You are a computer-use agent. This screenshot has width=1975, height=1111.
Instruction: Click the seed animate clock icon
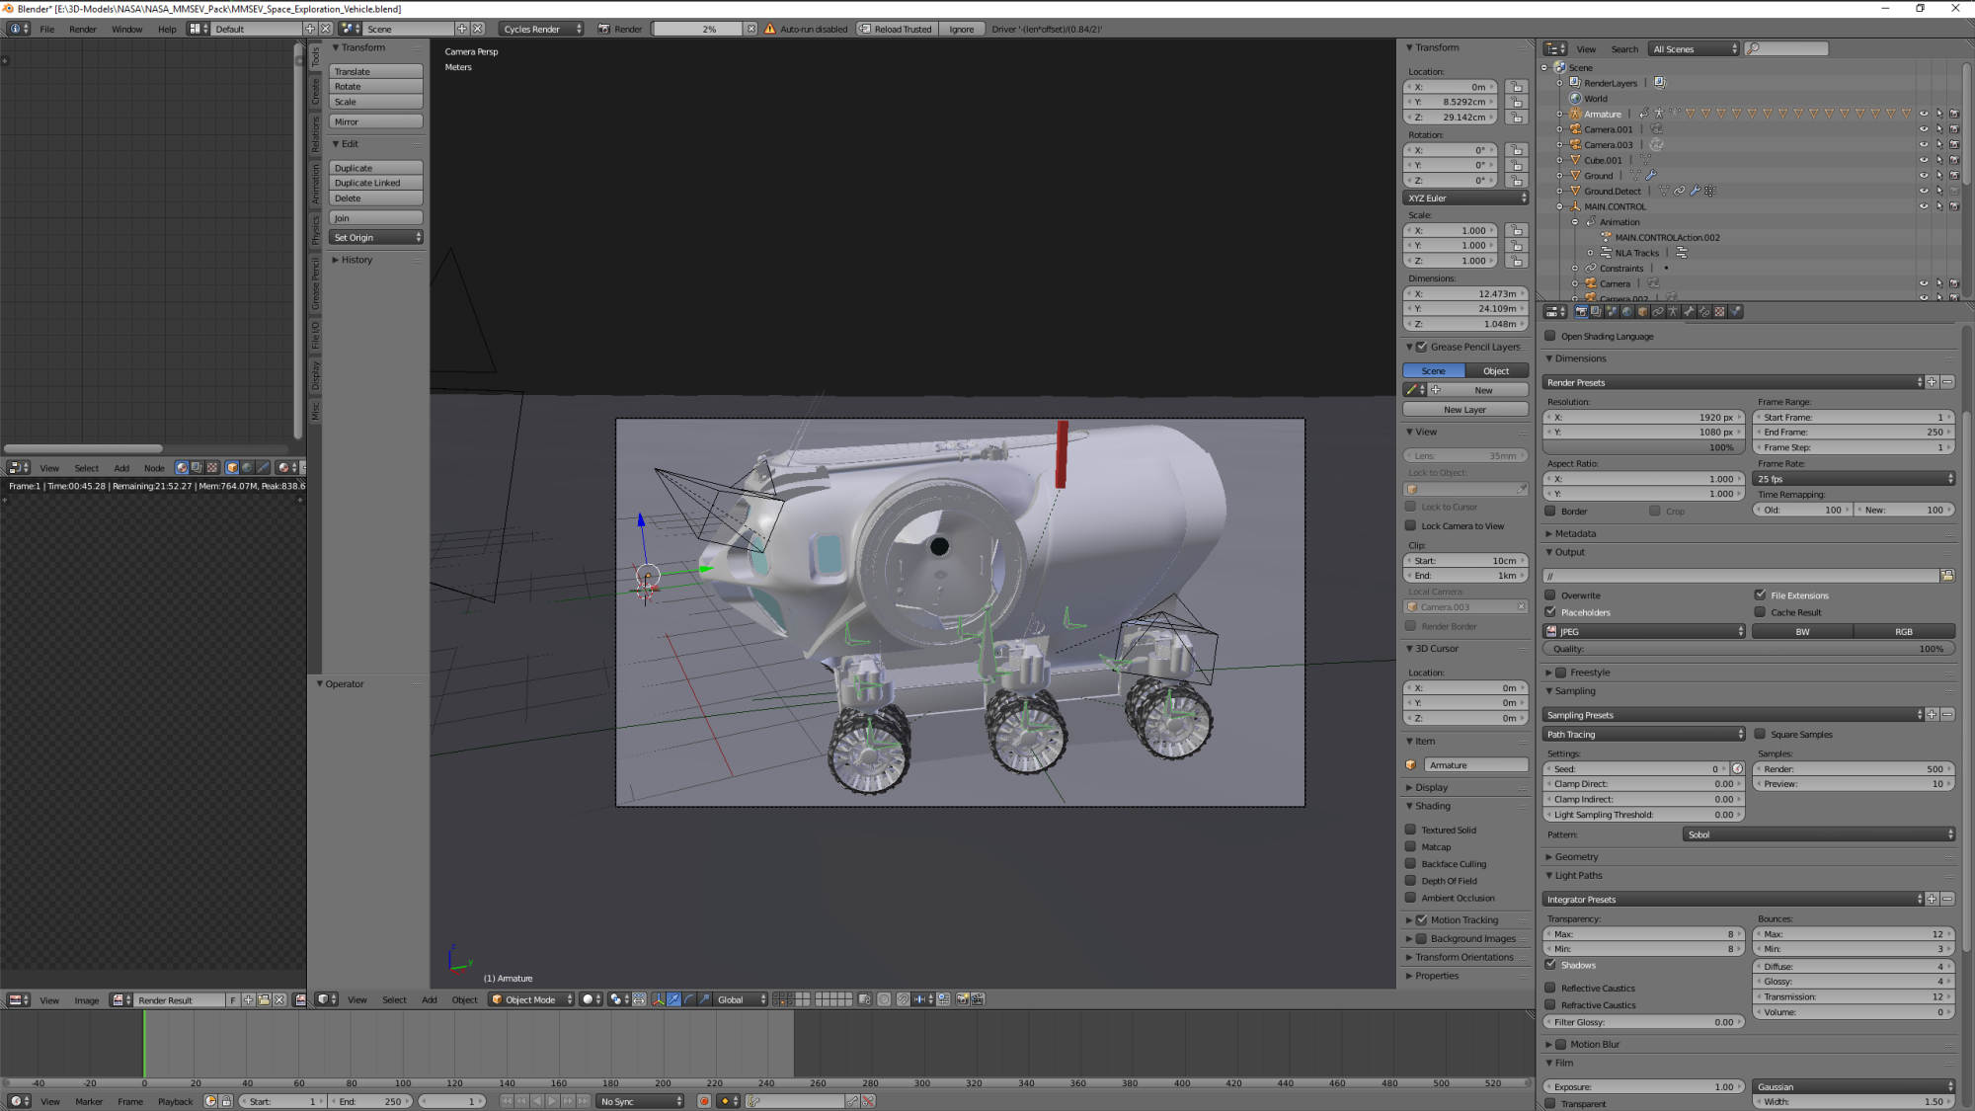(x=1737, y=768)
